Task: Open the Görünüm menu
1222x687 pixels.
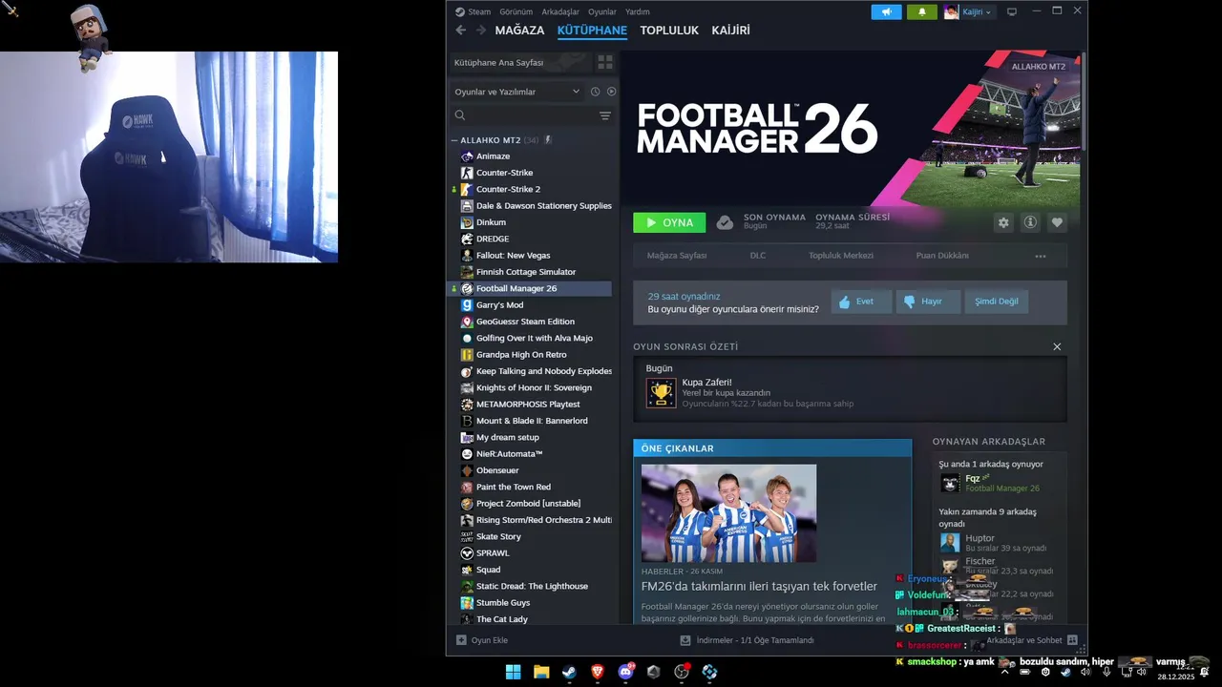Action: click(516, 11)
